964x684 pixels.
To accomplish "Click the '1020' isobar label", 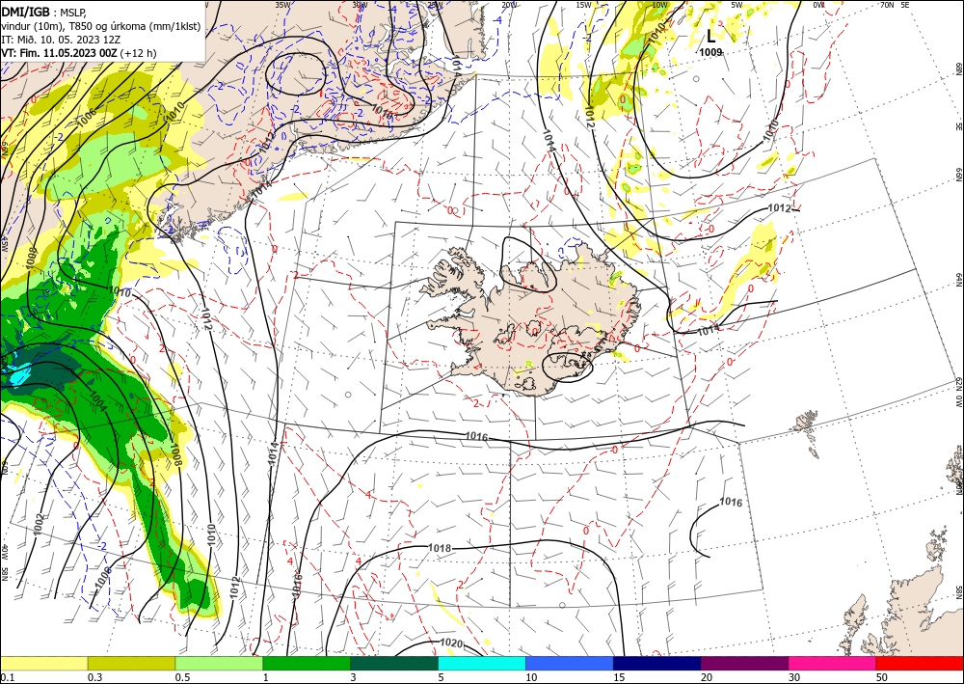I will (x=451, y=643).
